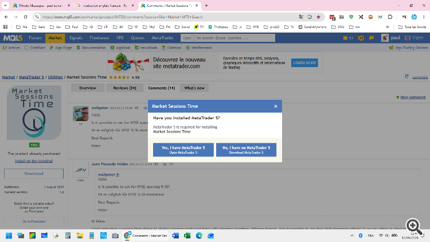This screenshot has height=242, width=430.
Task: Open the 'Tous les favoris' folder
Action: pyautogui.click(x=412, y=27)
